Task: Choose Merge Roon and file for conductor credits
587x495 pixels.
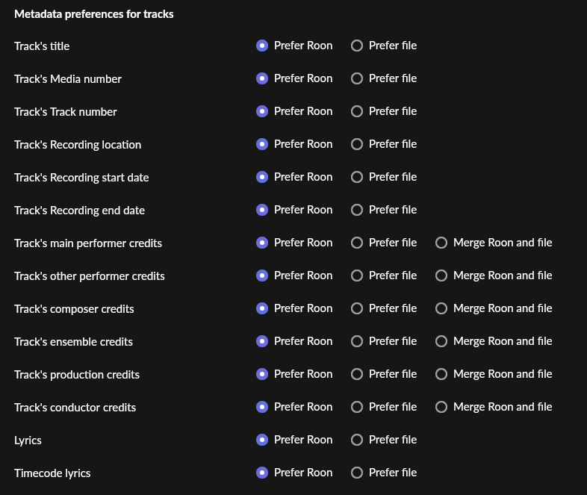Action: (441, 407)
